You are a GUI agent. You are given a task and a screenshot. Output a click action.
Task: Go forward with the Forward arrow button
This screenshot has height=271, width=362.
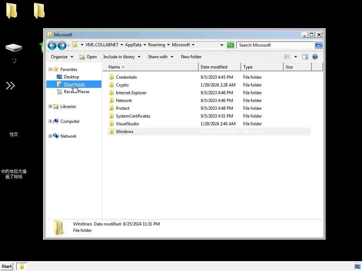(x=62, y=46)
